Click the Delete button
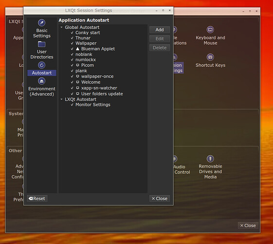The image size is (273, 244). point(160,48)
